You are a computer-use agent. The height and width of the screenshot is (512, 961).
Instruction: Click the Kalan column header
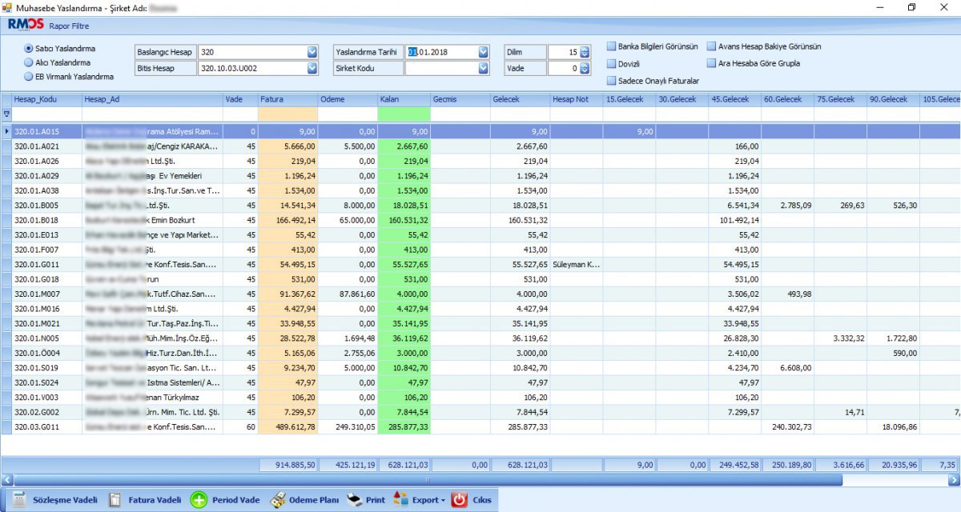coord(404,99)
